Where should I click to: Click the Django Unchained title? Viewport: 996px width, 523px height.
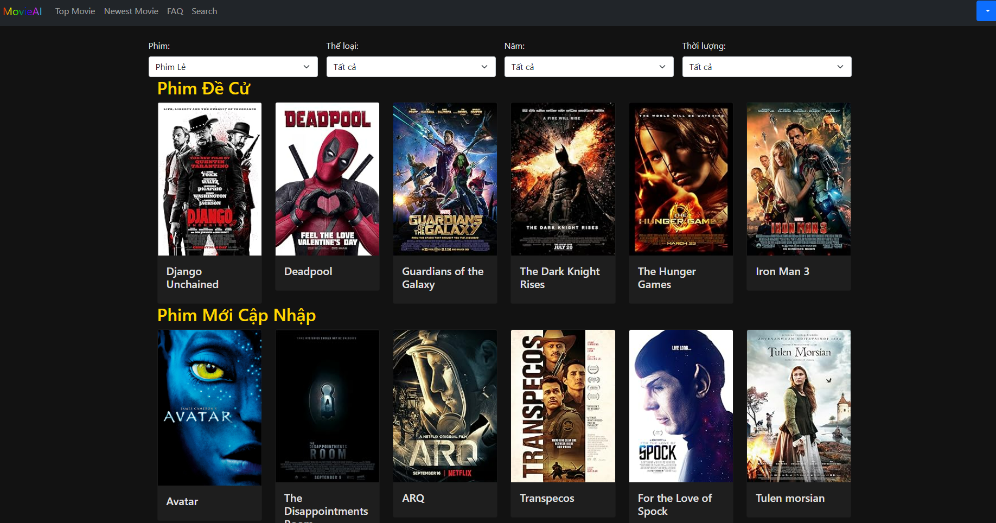(193, 278)
